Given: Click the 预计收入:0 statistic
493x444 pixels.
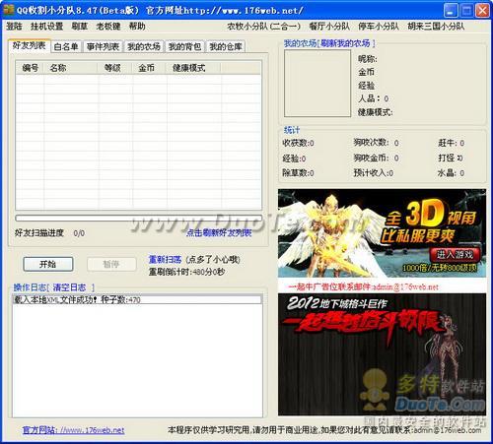Looking at the screenshot, I should click(373, 172).
